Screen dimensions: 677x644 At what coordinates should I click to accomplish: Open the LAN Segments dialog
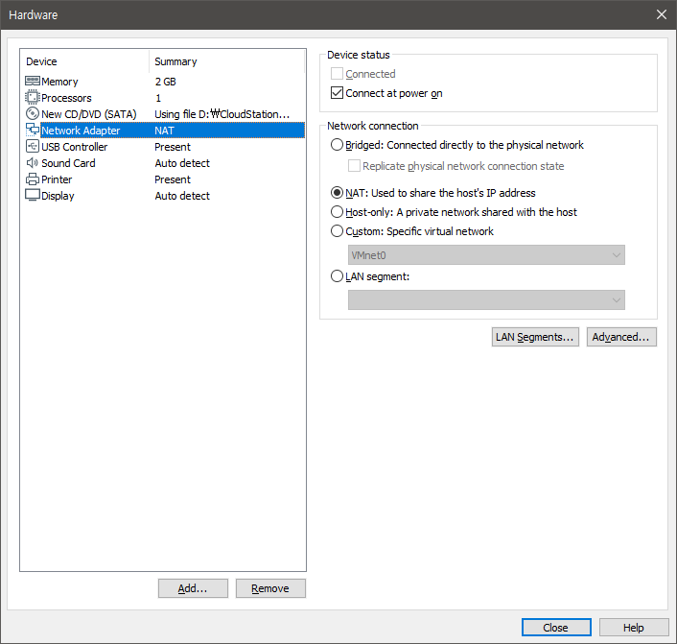pyautogui.click(x=535, y=337)
